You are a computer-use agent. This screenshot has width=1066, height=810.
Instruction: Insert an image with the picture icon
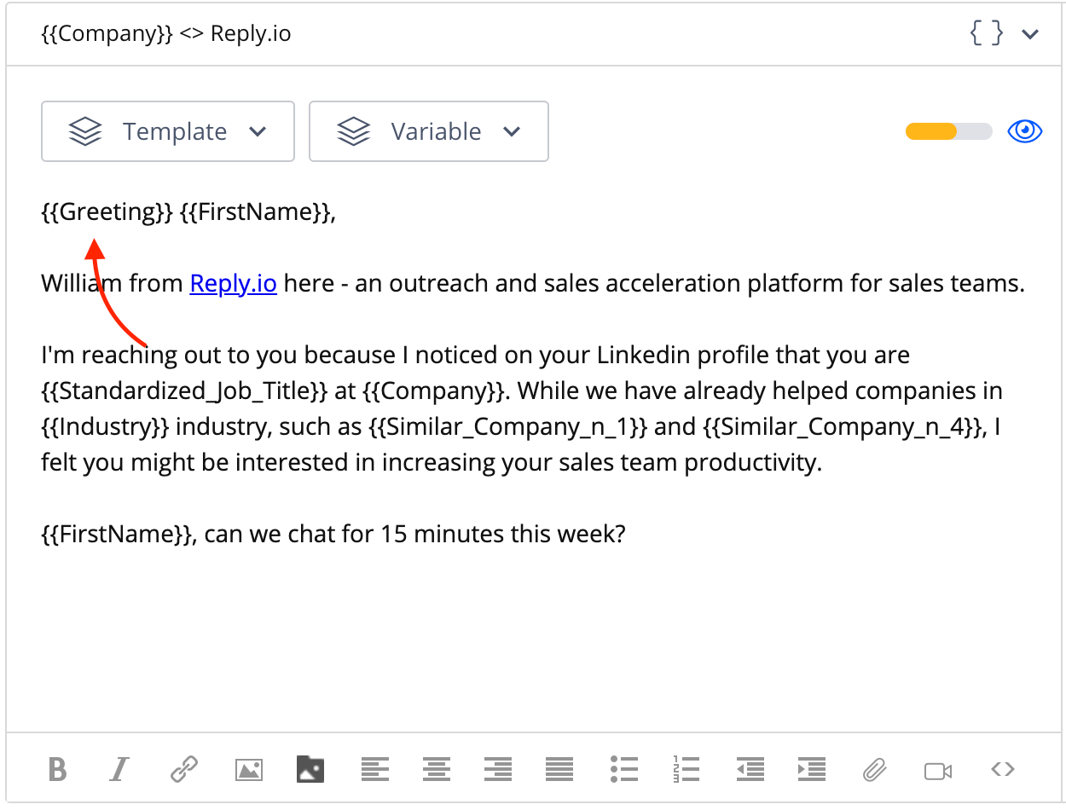coord(248,770)
